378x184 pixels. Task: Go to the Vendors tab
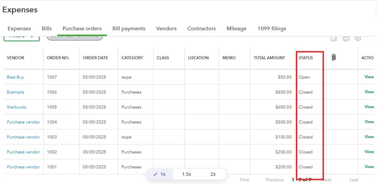click(x=166, y=29)
